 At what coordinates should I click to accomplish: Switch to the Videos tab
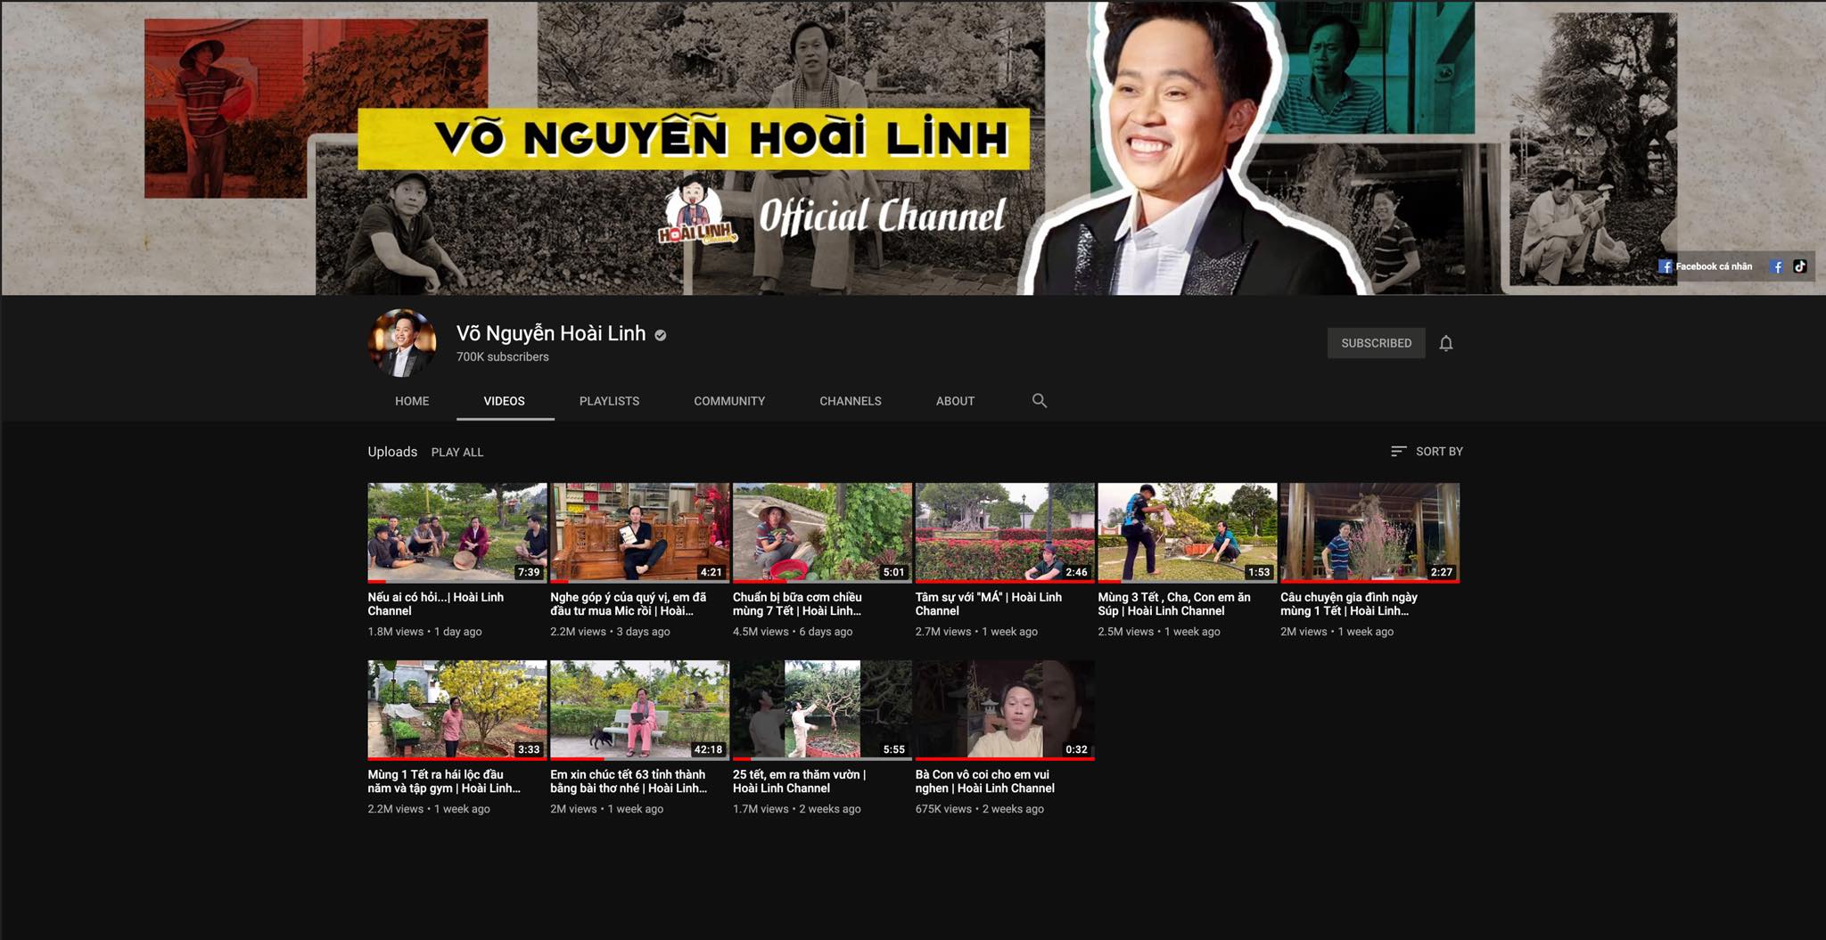click(x=505, y=401)
